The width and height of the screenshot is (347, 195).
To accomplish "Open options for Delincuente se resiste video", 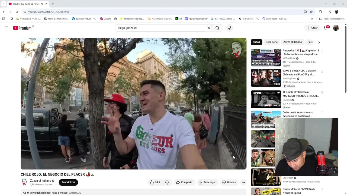I will coord(322,113).
